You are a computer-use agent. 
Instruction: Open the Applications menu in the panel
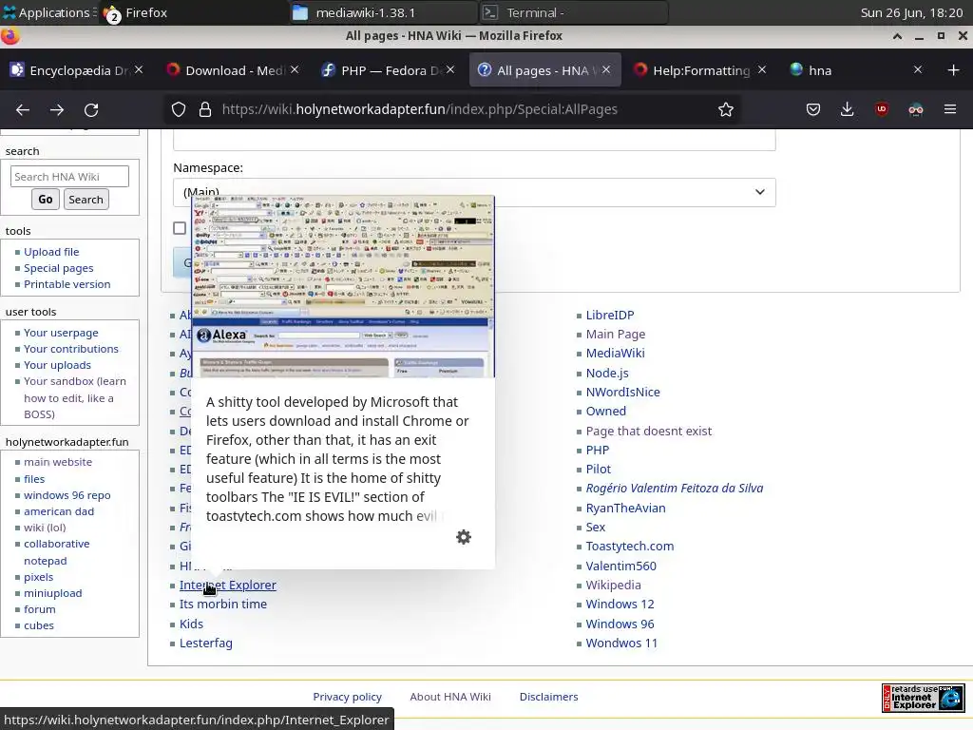[x=48, y=12]
